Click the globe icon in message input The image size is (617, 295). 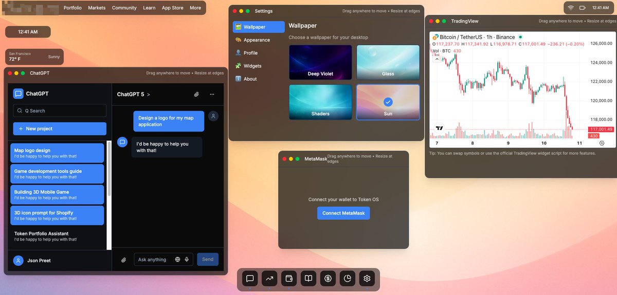tap(178, 260)
